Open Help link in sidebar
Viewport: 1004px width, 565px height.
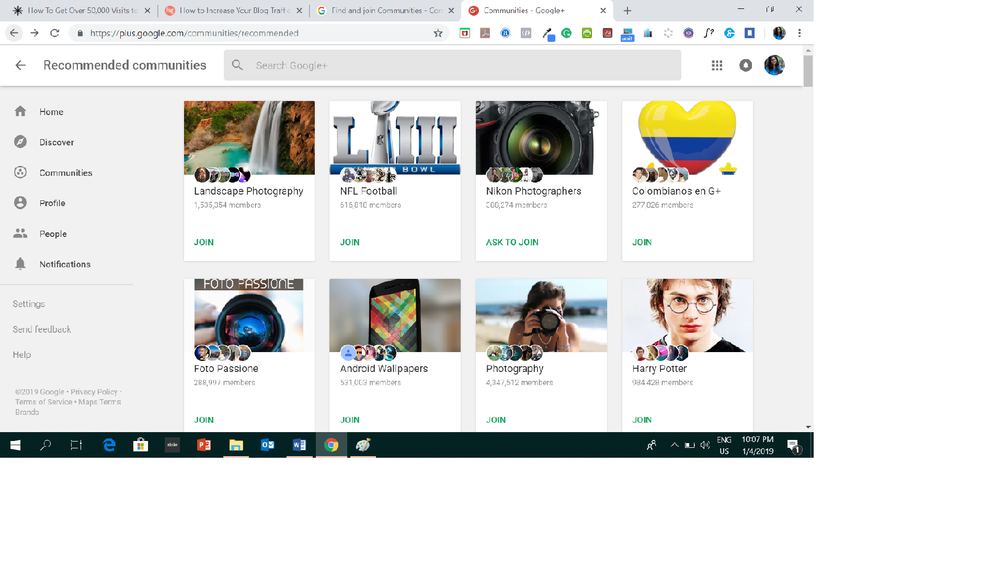(22, 355)
